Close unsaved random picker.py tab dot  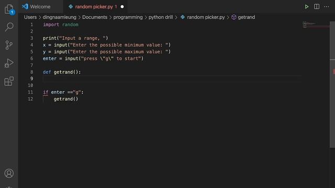(x=122, y=7)
